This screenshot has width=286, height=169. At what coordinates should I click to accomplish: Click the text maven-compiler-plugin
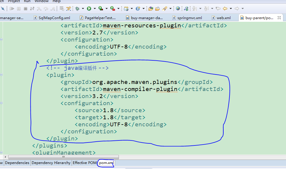(x=140, y=89)
